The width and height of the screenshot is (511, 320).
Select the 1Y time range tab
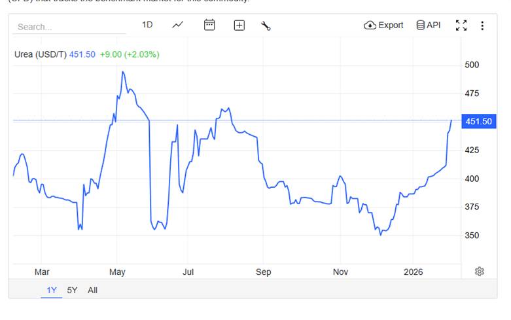point(52,290)
